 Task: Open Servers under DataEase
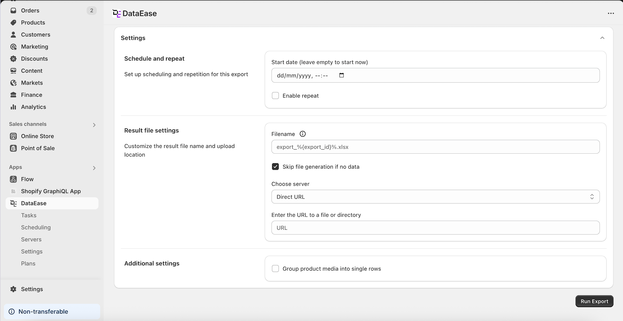[31, 239]
